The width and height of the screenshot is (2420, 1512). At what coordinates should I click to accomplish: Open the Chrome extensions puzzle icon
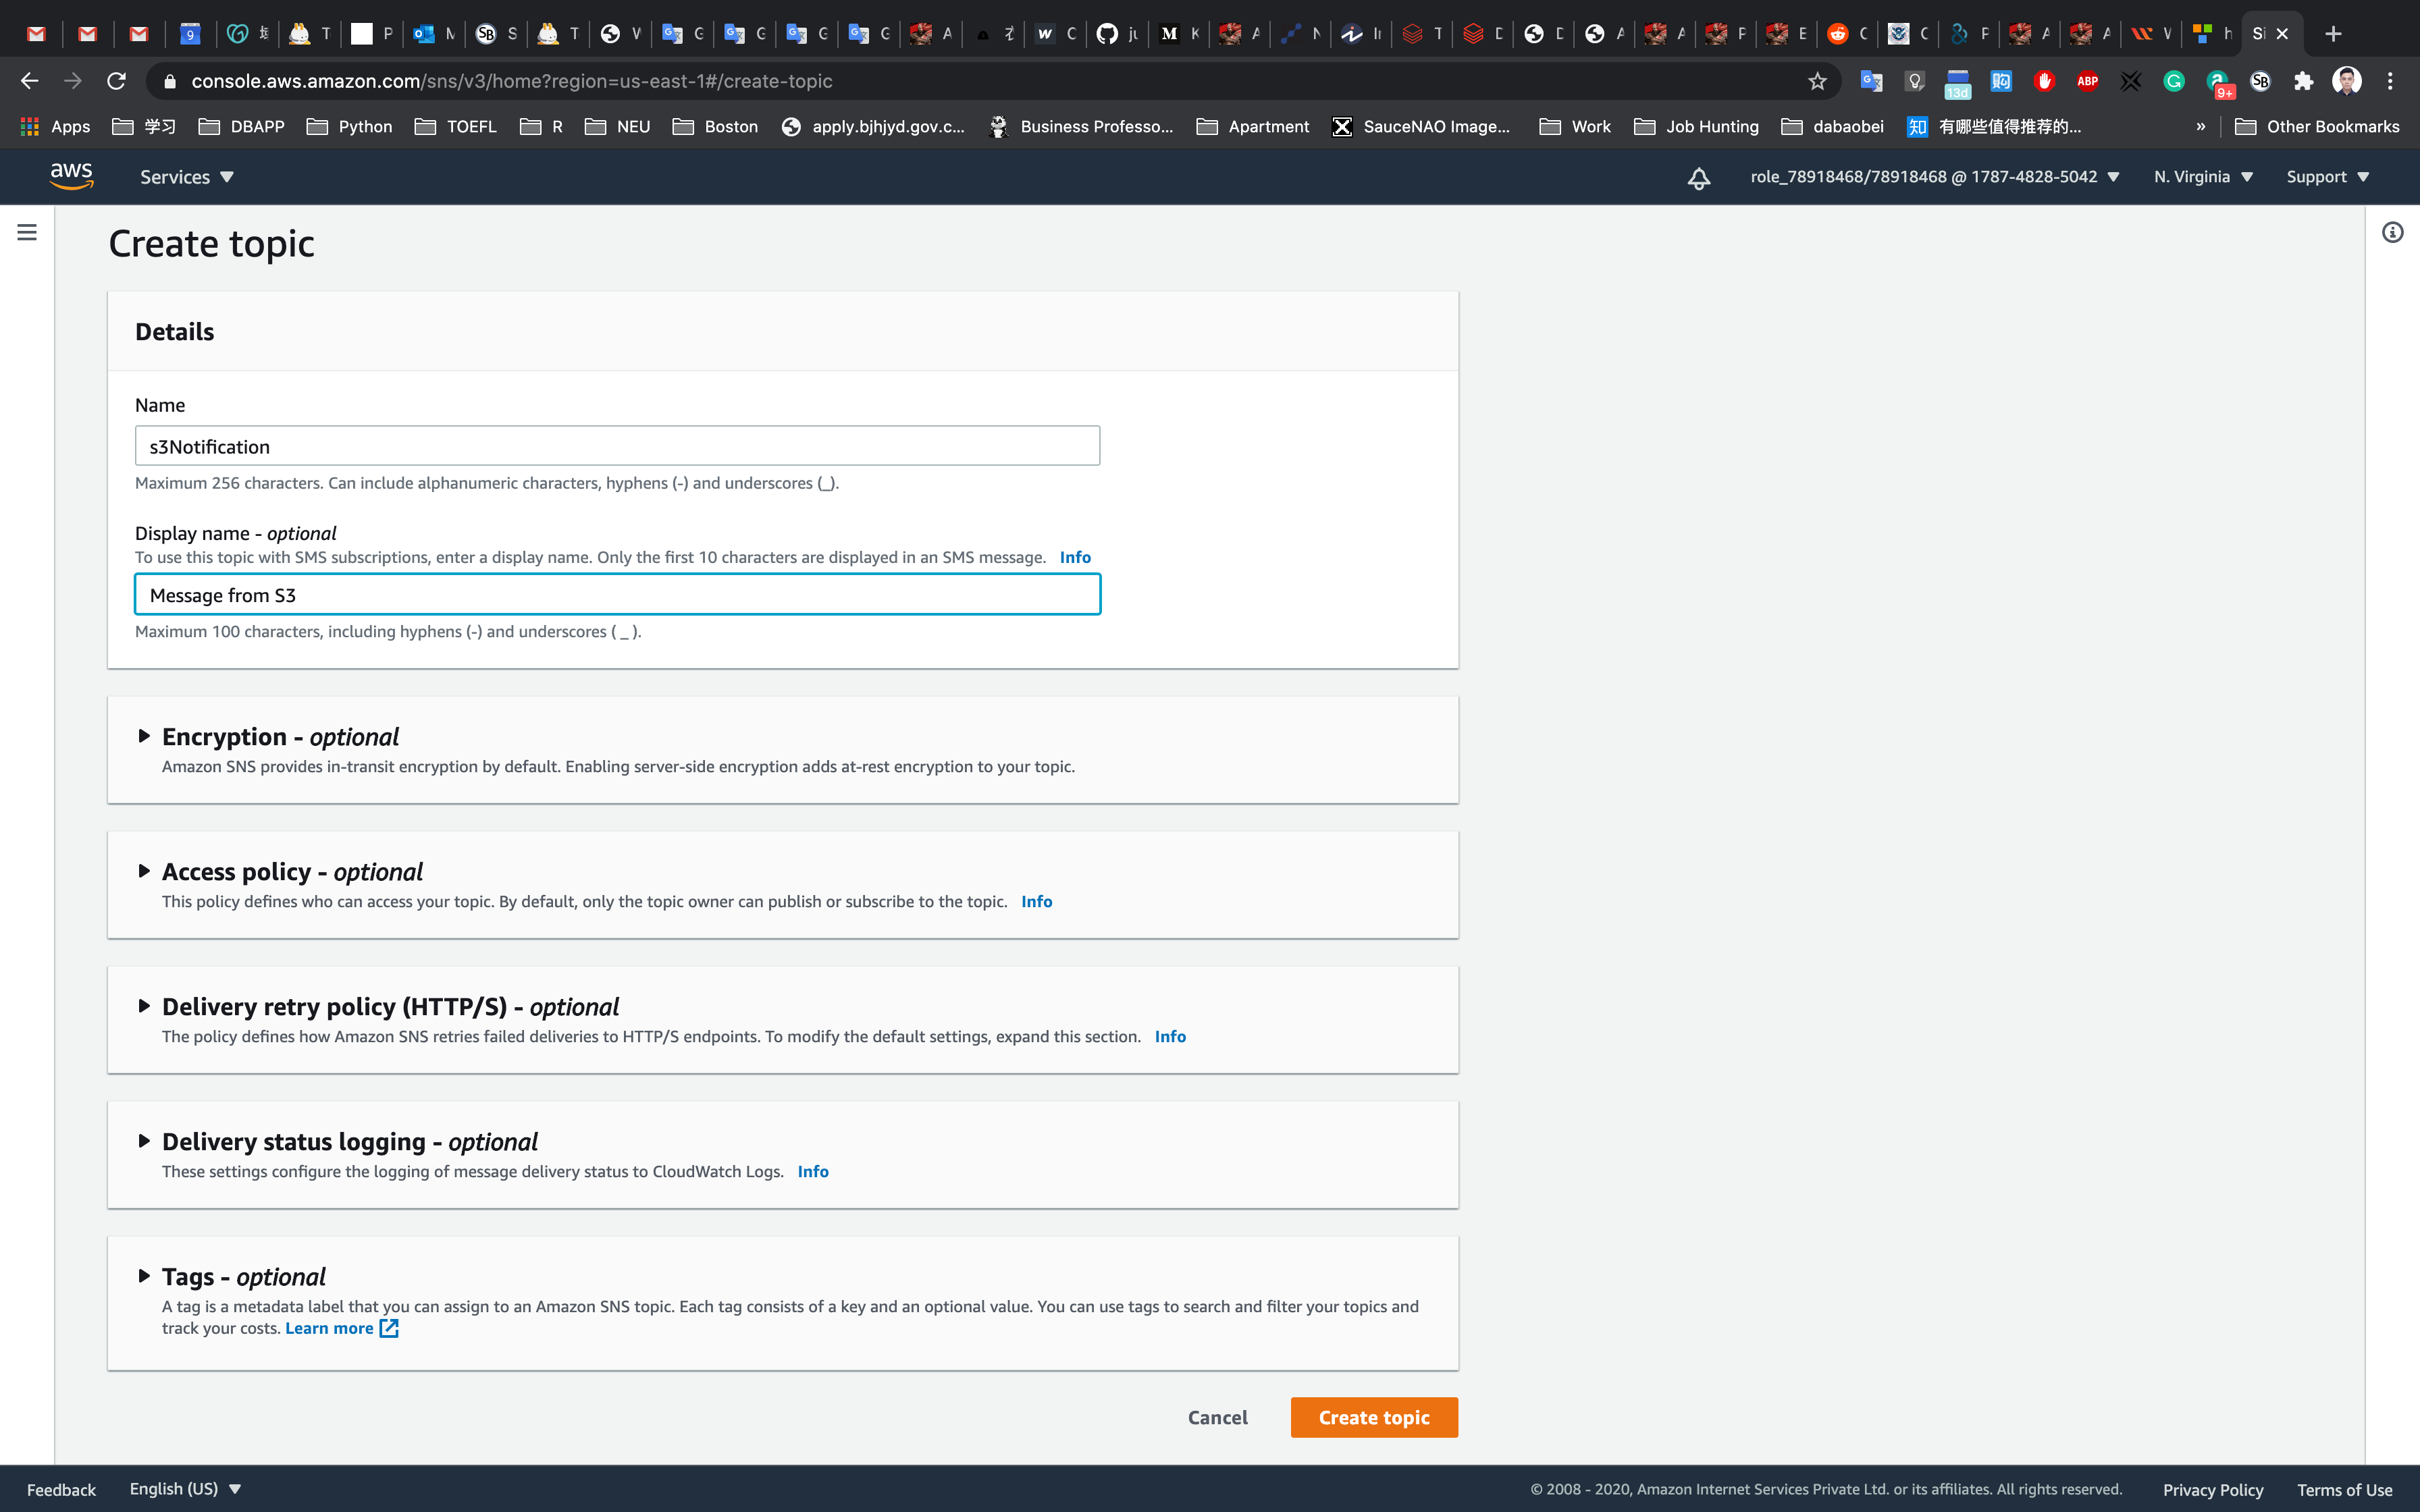pyautogui.click(x=2303, y=81)
